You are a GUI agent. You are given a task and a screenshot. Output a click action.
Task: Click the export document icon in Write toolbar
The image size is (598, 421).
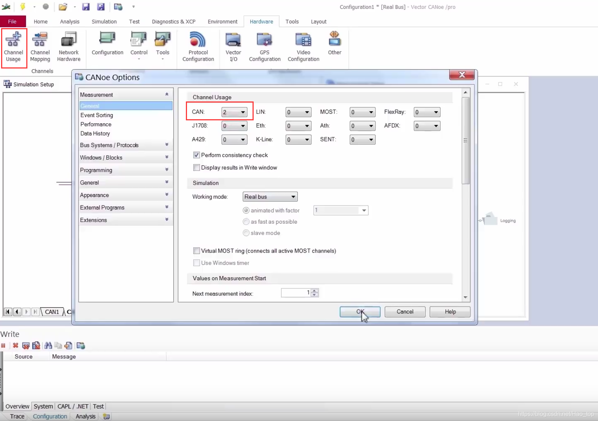[x=68, y=345]
